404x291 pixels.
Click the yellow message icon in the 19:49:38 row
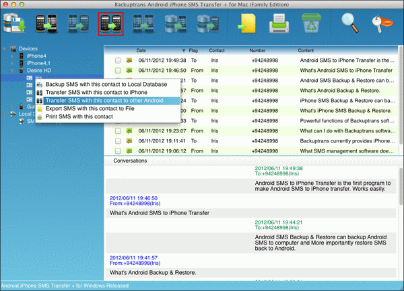click(129, 60)
